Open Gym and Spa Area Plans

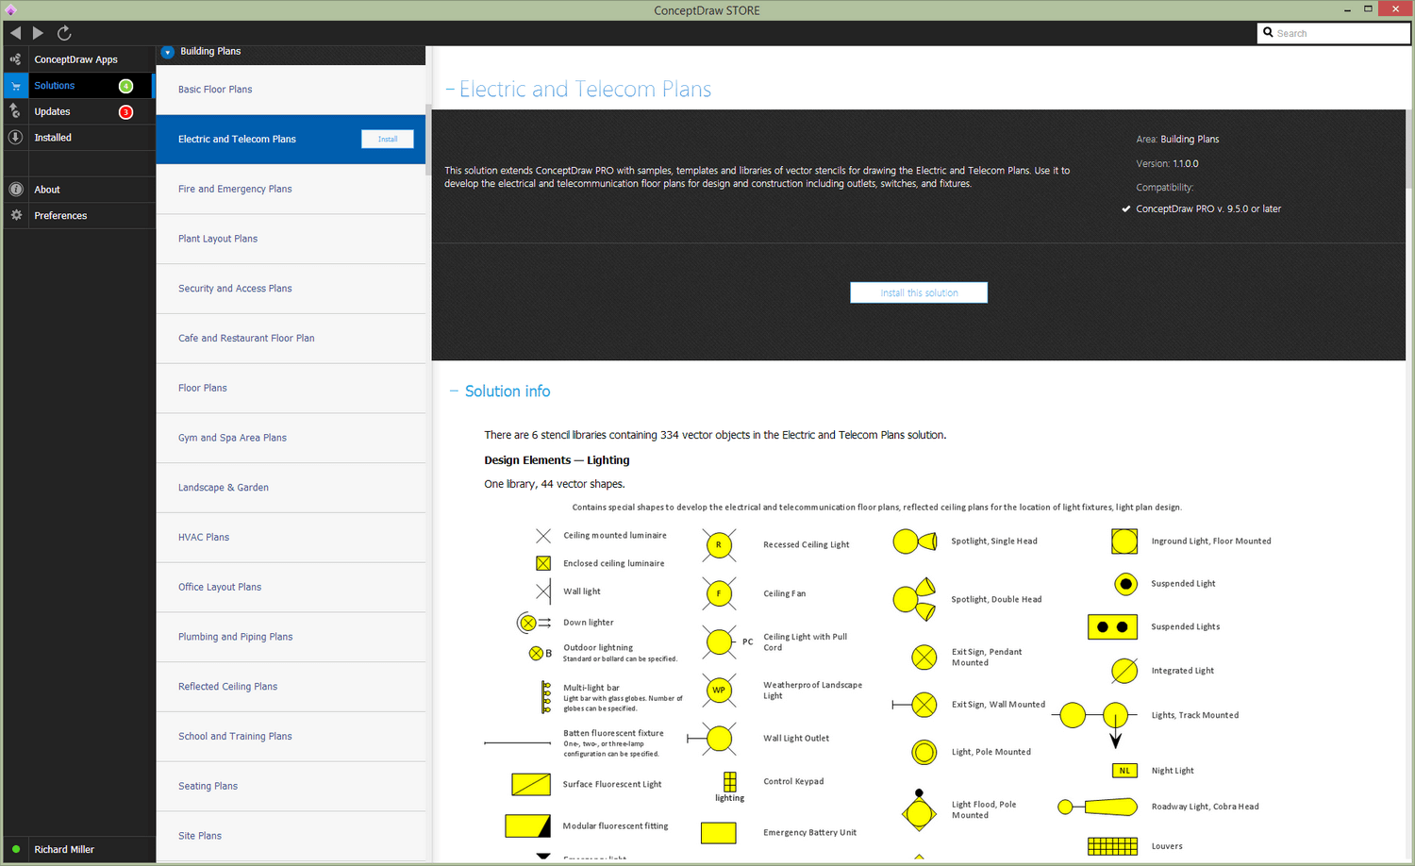(x=291, y=438)
